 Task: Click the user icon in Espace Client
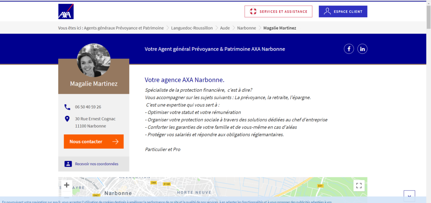pos(327,11)
